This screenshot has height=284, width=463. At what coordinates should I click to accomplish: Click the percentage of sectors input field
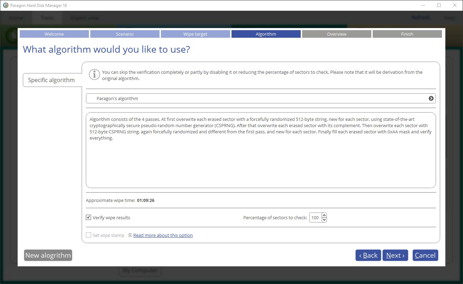point(315,217)
